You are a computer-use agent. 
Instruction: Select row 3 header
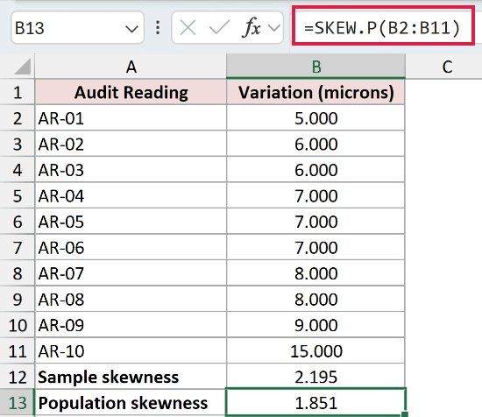click(x=18, y=144)
